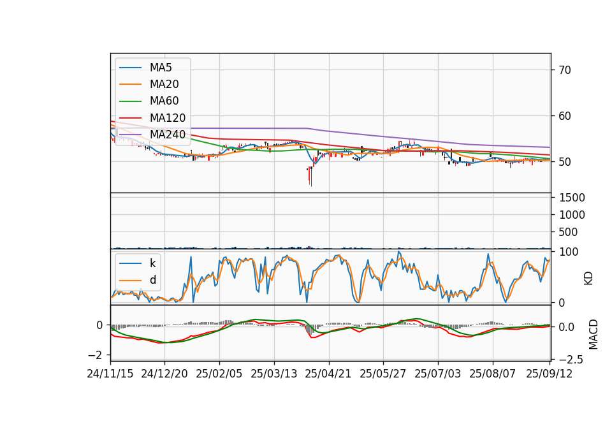Click the 25/07/03 date tick label
The height and width of the screenshot is (440, 612).
point(437,374)
